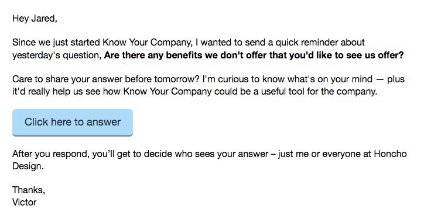Click the word "plus" after the dash
This screenshot has height=223, width=424.
tap(396, 79)
